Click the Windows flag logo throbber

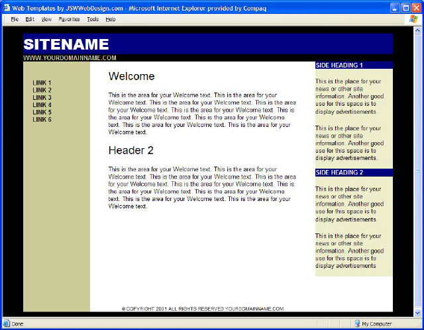click(413, 19)
